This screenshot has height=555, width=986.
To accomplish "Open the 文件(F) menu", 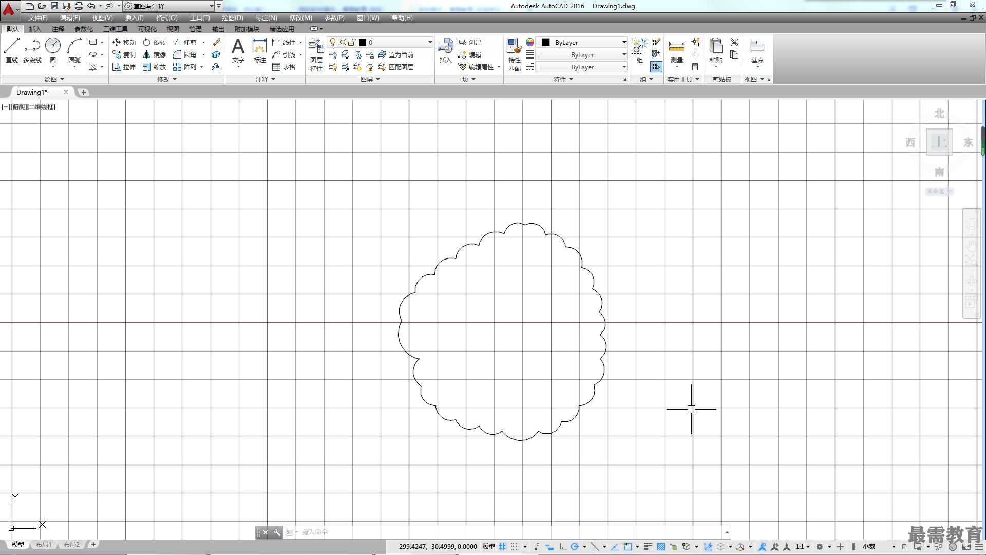I will [x=37, y=18].
